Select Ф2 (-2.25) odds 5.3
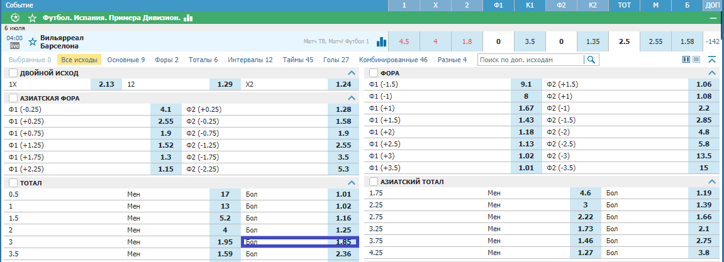 pos(343,169)
